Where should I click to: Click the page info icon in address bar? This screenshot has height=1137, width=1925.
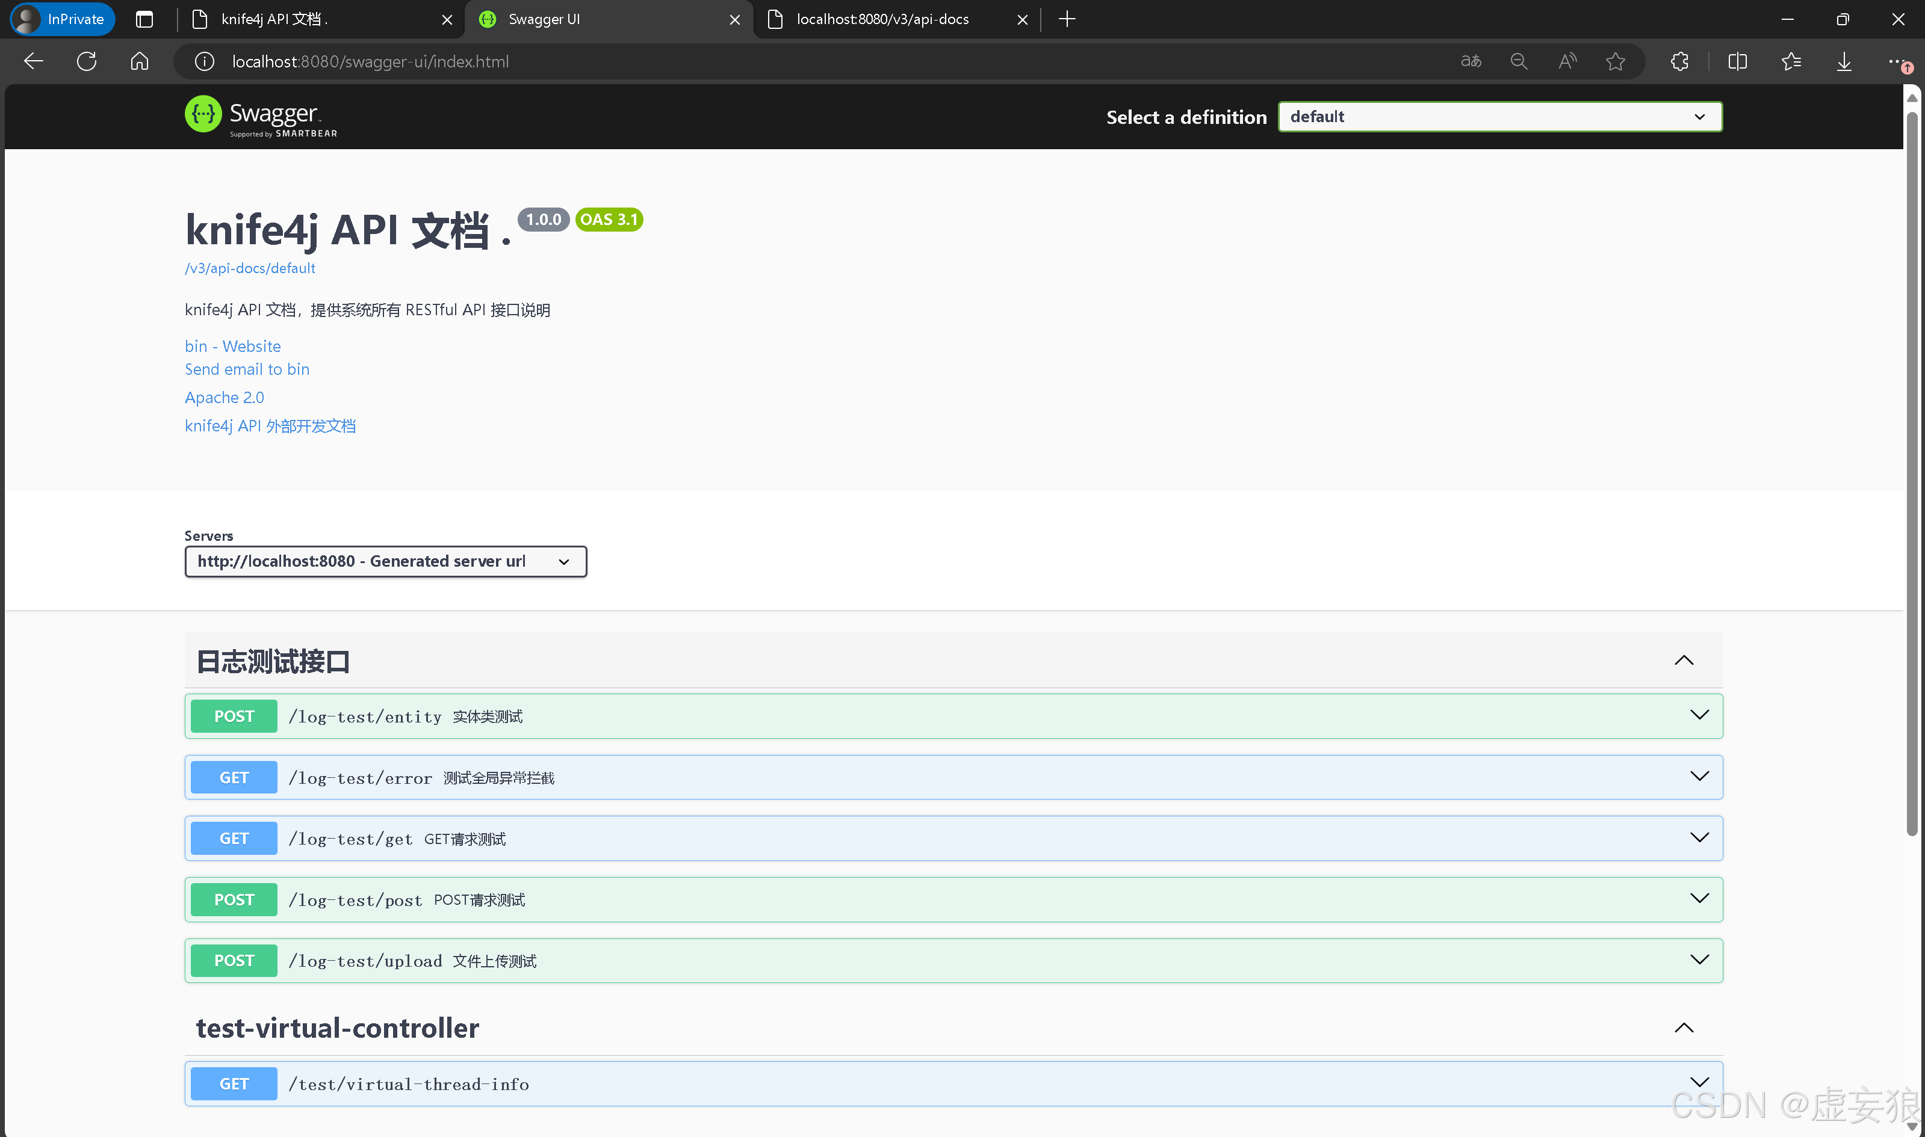[x=203, y=61]
